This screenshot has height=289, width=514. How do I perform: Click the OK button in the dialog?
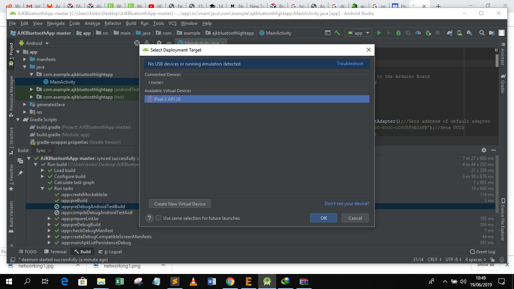pos(324,218)
